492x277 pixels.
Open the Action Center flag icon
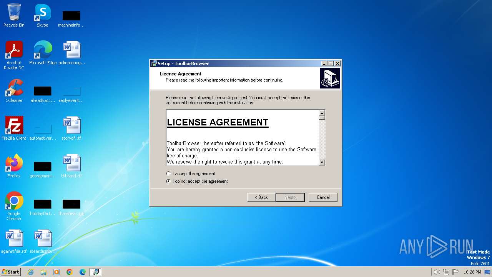pos(455,272)
